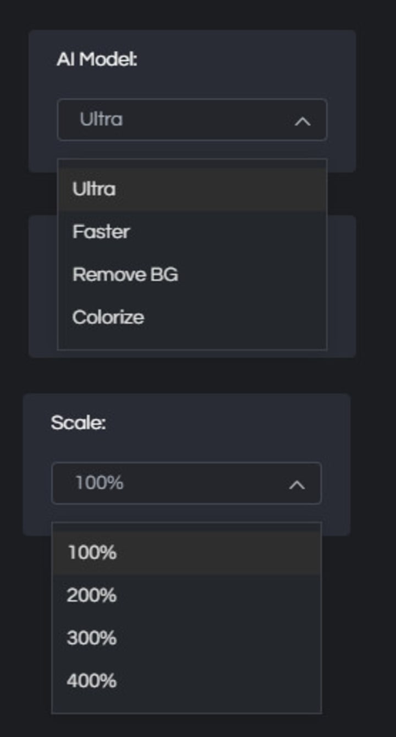The height and width of the screenshot is (737, 396).
Task: Select Ultra from the AI Model list
Action: [x=94, y=189]
